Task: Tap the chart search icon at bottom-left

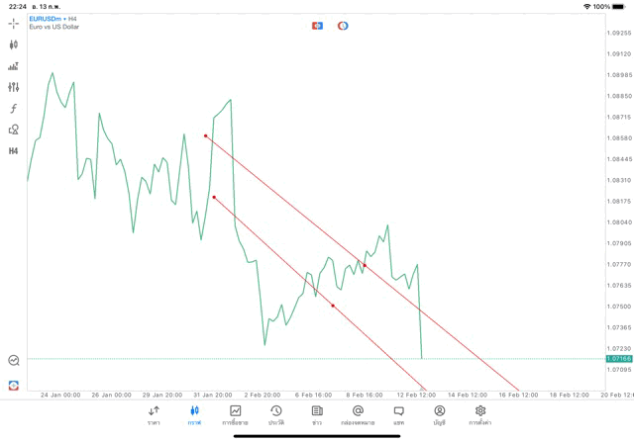Action: pos(13,361)
